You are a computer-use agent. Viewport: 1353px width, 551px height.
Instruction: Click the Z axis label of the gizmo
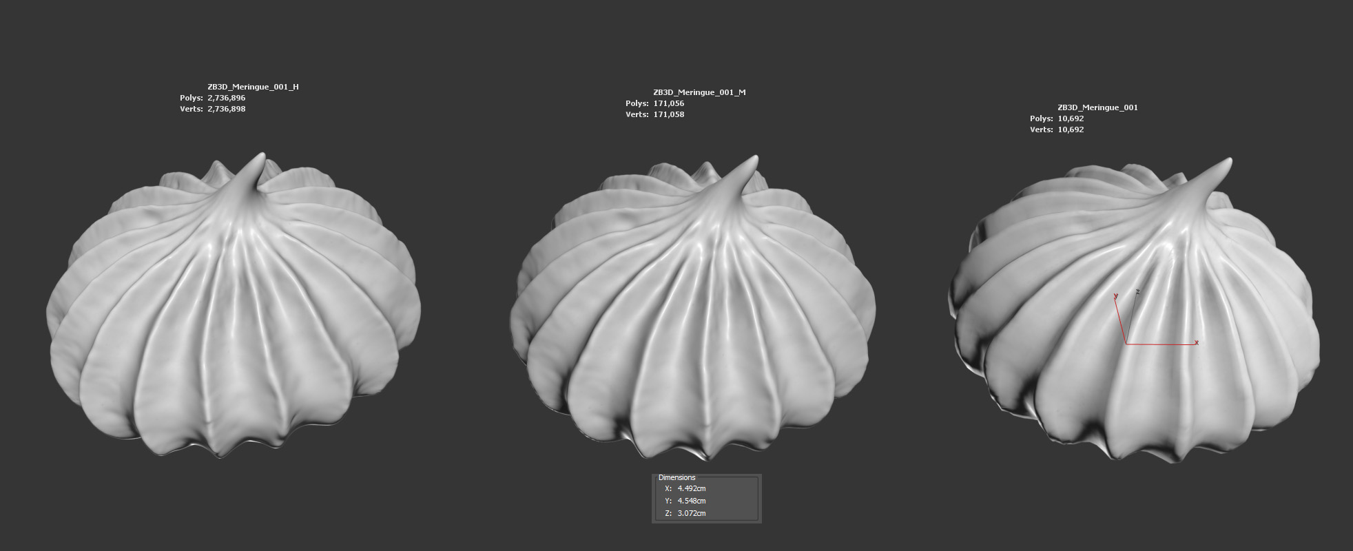[x=1137, y=291]
